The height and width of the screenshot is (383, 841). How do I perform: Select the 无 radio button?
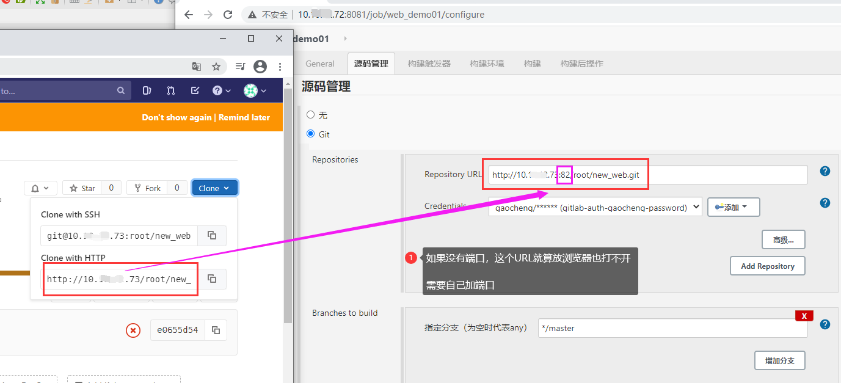click(311, 115)
